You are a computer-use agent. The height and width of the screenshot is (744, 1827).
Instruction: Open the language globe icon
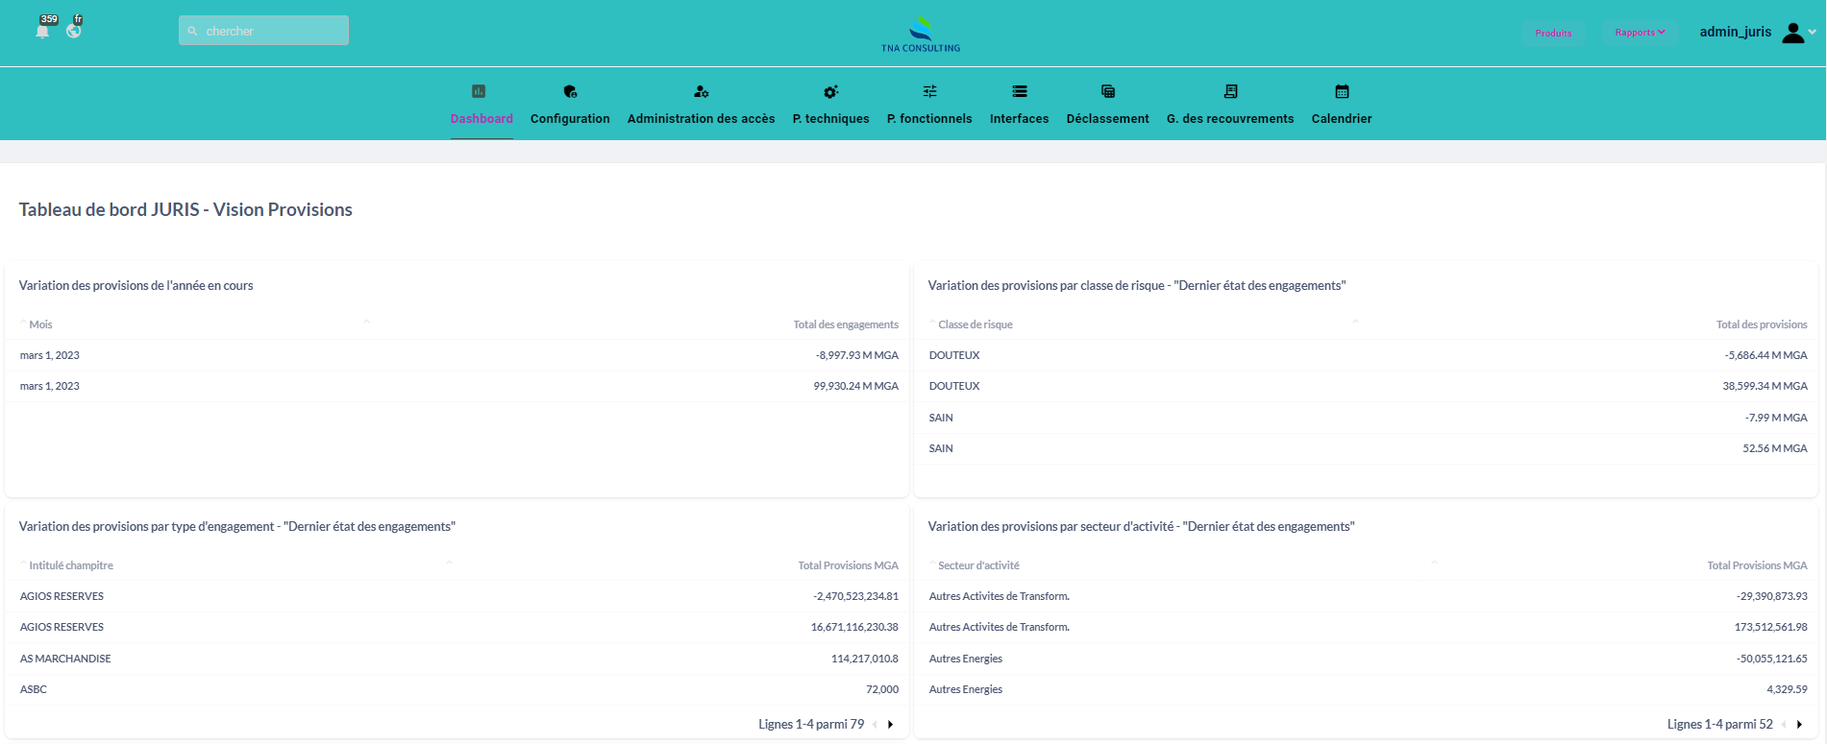74,31
